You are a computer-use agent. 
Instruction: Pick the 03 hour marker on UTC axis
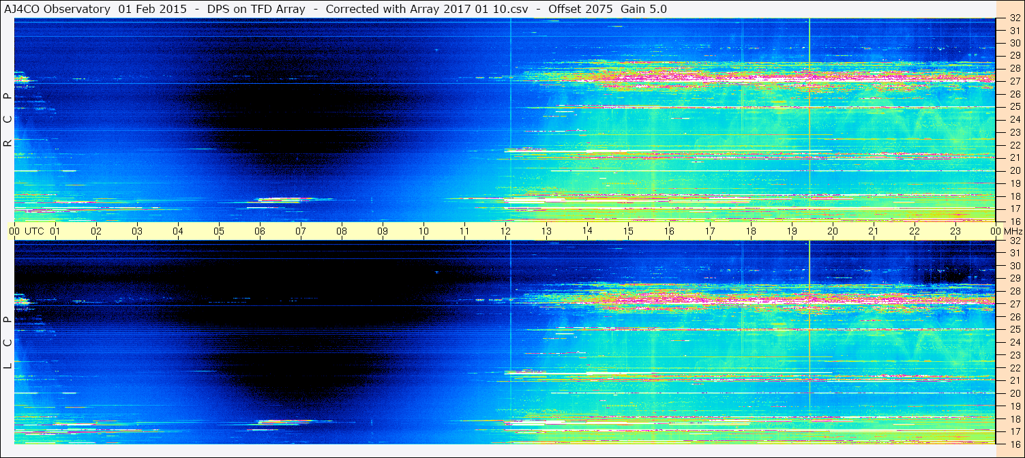tap(137, 231)
